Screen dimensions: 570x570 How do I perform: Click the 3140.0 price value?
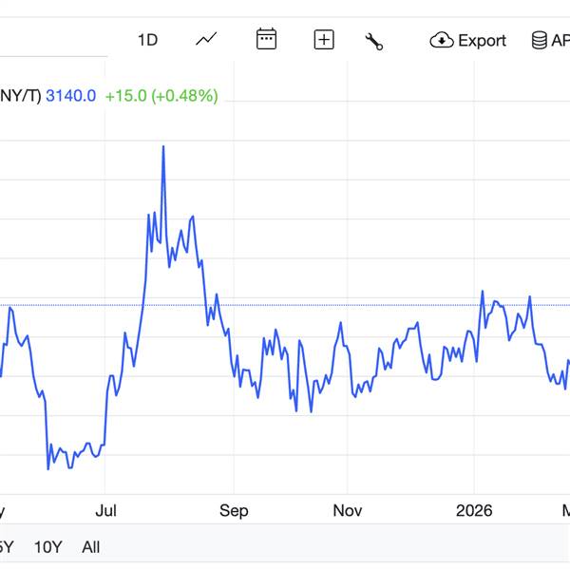71,96
